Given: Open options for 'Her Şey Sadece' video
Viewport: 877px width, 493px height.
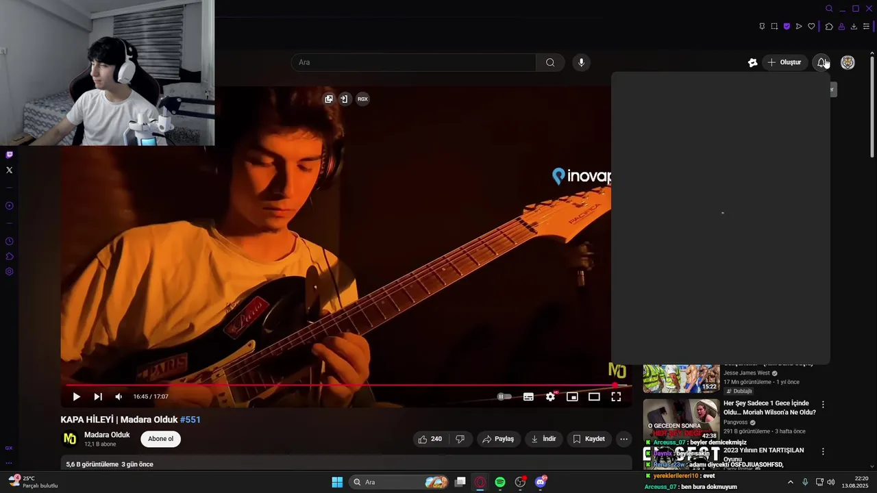Looking at the screenshot, I should [823, 405].
